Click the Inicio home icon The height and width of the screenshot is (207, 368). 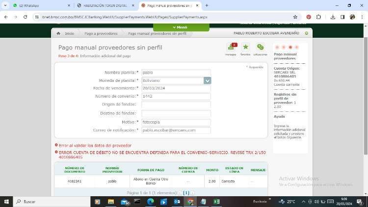tap(58, 33)
